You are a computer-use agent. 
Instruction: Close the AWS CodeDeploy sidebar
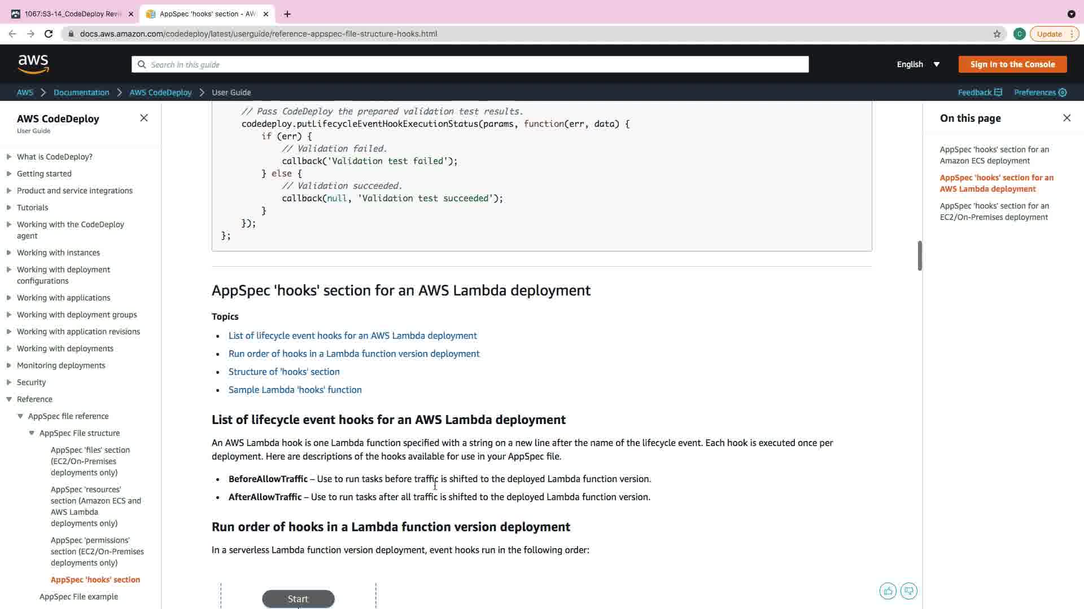click(x=144, y=118)
